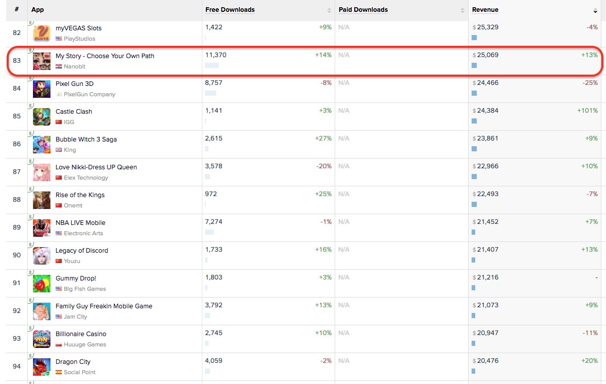Open the Bubble Witch 3 Saga icon
Screen dimensions: 606x384
click(42, 145)
